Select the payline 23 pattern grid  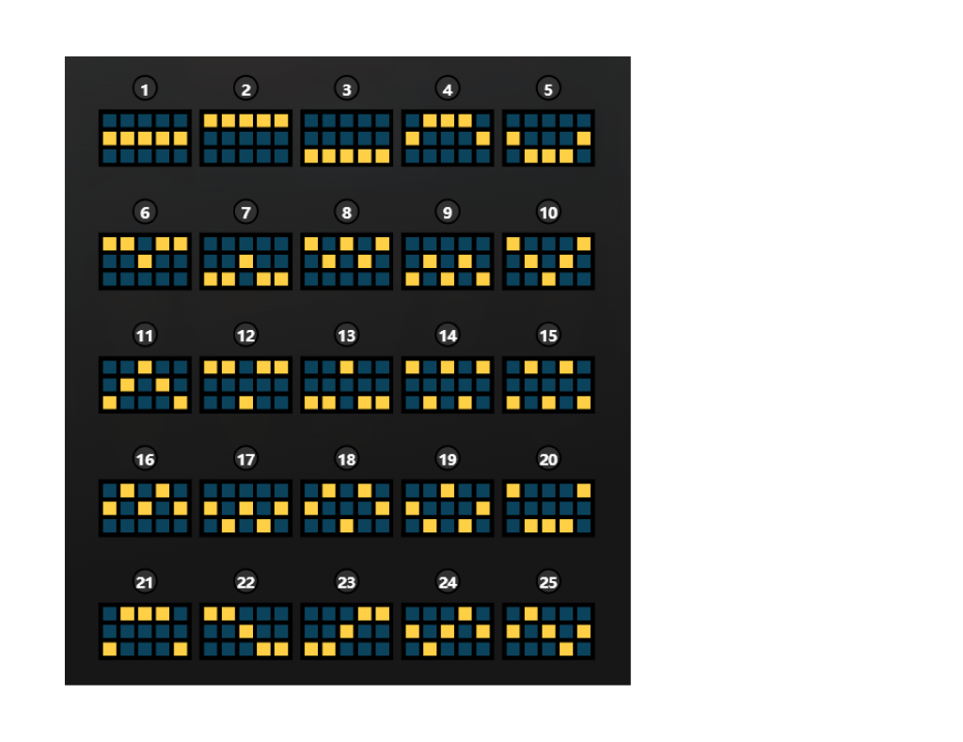[346, 630]
